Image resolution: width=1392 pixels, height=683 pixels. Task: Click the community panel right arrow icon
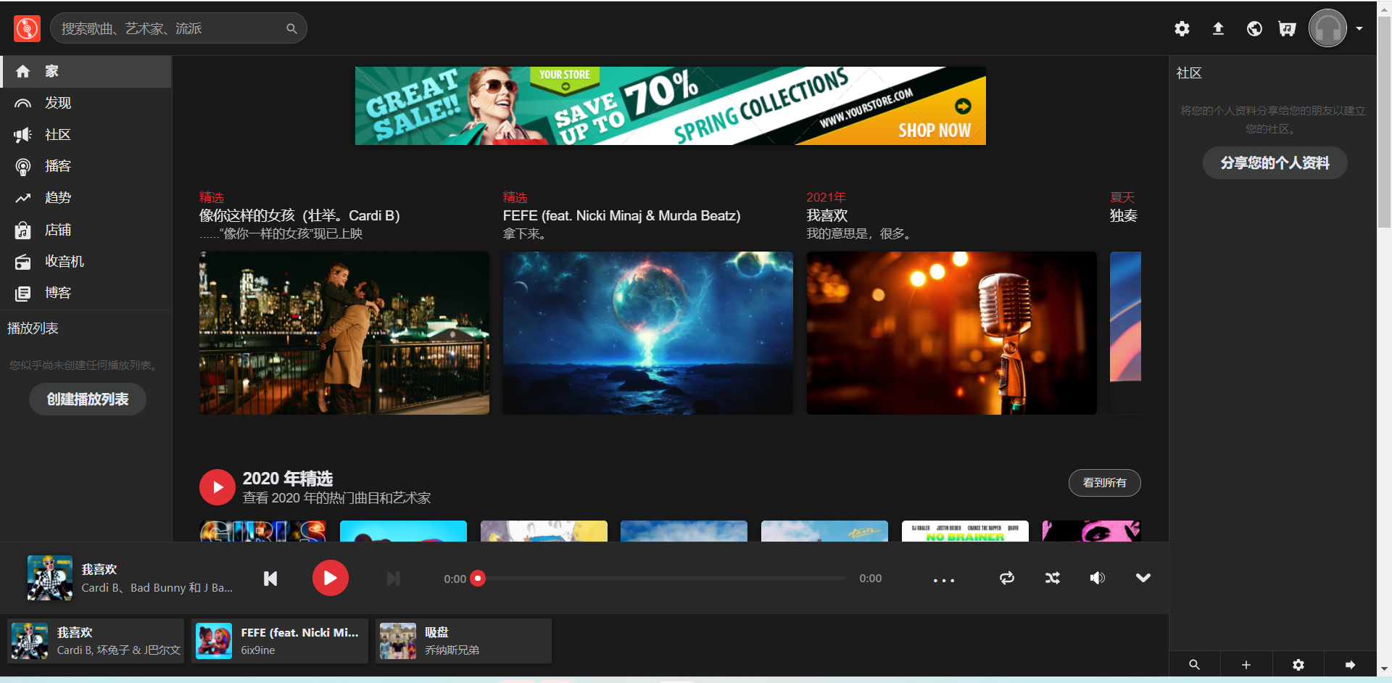pos(1350,665)
